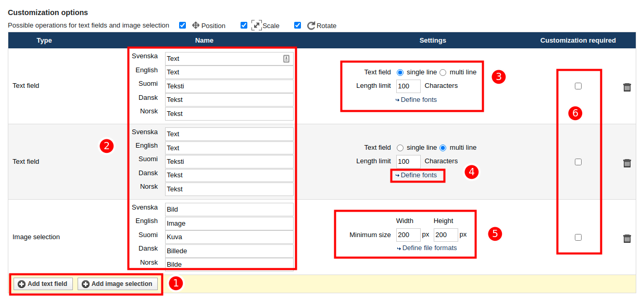
Task: Check Customization required for second Text field
Action: pos(578,162)
